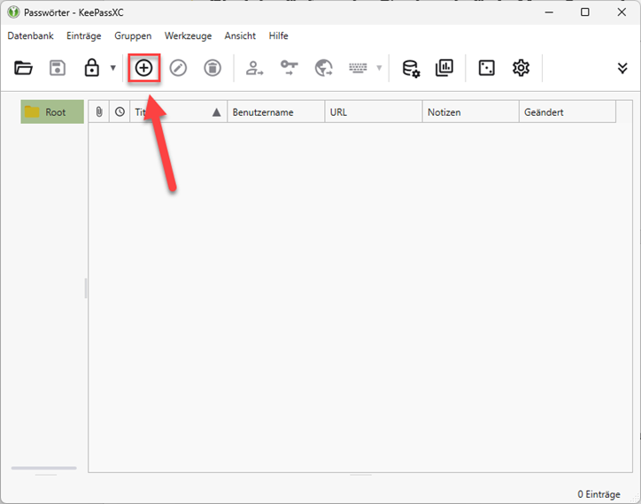The width and height of the screenshot is (641, 504).
Task: Open the dropdown arrow next to lock icon
Action: pyautogui.click(x=113, y=68)
